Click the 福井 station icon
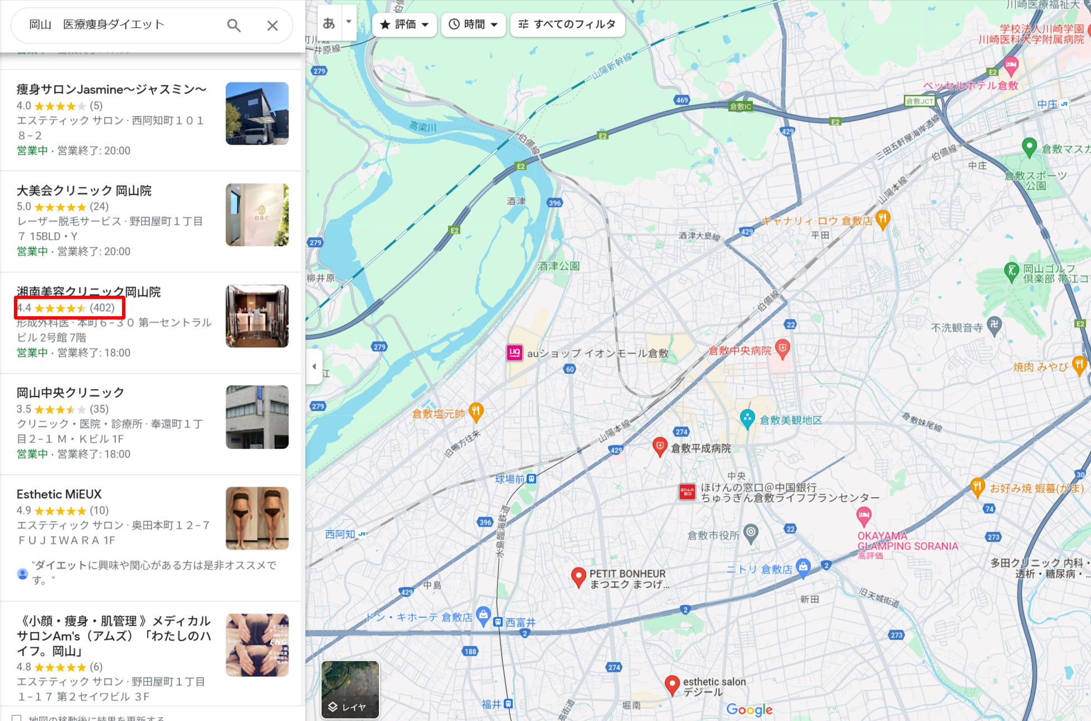Image resolution: width=1091 pixels, height=721 pixels. [x=508, y=704]
